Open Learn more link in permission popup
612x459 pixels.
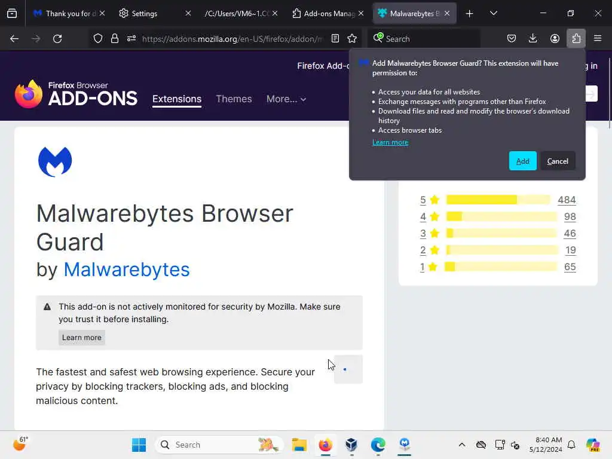coord(390,142)
